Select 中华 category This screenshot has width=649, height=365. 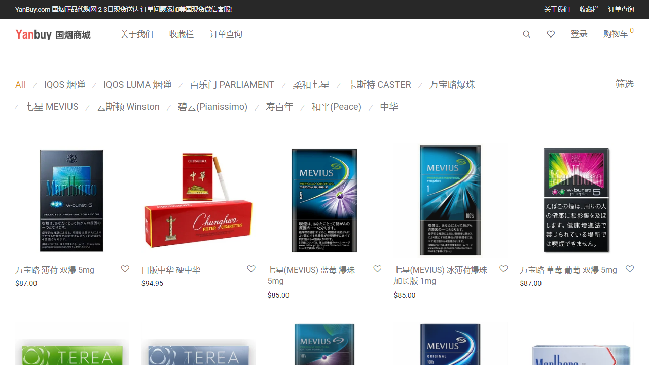point(389,107)
